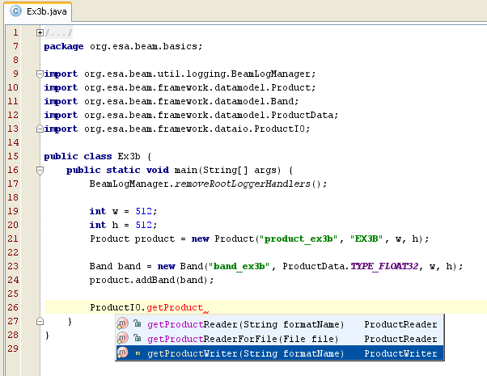Click "removeRootLoggerHandlers" method call

(x=242, y=184)
